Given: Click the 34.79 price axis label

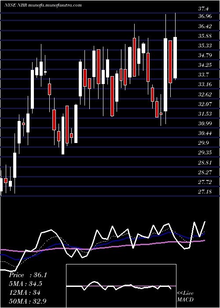Looking at the screenshot, I should 205,55.
